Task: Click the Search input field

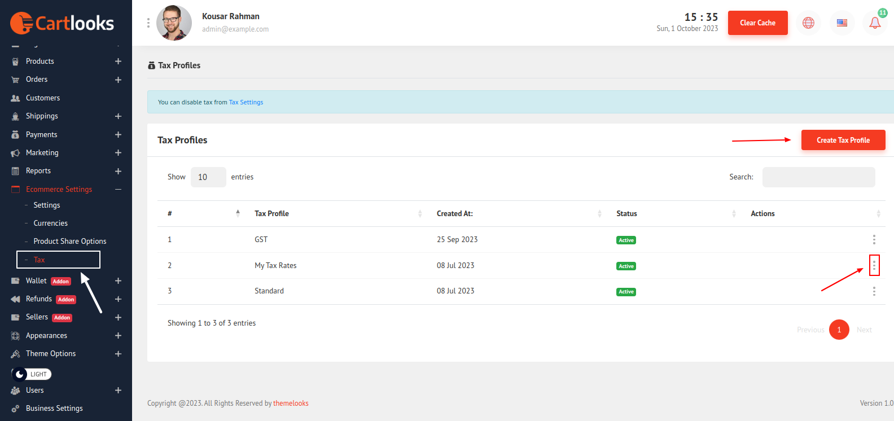Action: click(x=818, y=177)
